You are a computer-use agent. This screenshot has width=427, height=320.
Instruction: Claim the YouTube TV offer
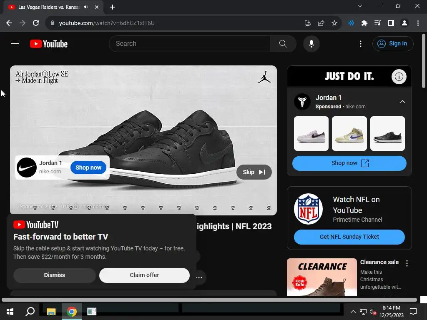(x=144, y=275)
